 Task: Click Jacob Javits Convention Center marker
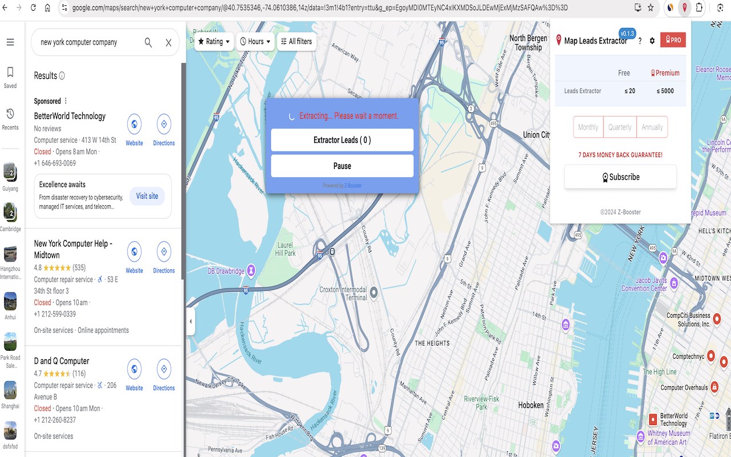[x=674, y=283]
